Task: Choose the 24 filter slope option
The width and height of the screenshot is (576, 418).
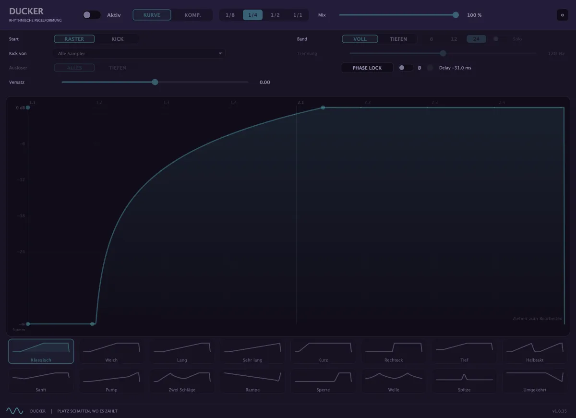Action: point(476,39)
